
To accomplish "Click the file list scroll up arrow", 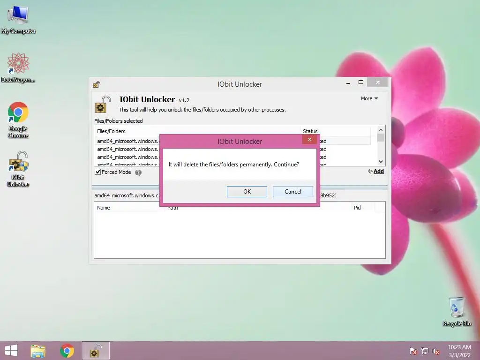I will [381, 130].
